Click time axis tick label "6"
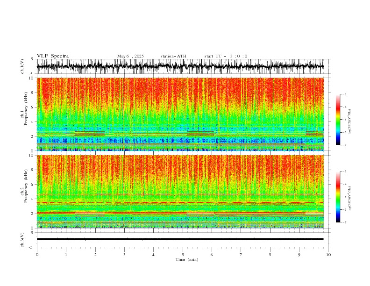The height and width of the screenshot is (286, 370). (212, 255)
